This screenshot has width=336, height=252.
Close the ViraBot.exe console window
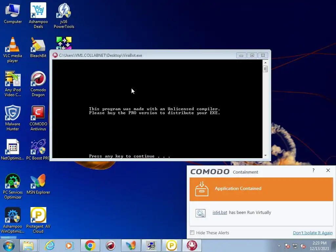[263, 55]
